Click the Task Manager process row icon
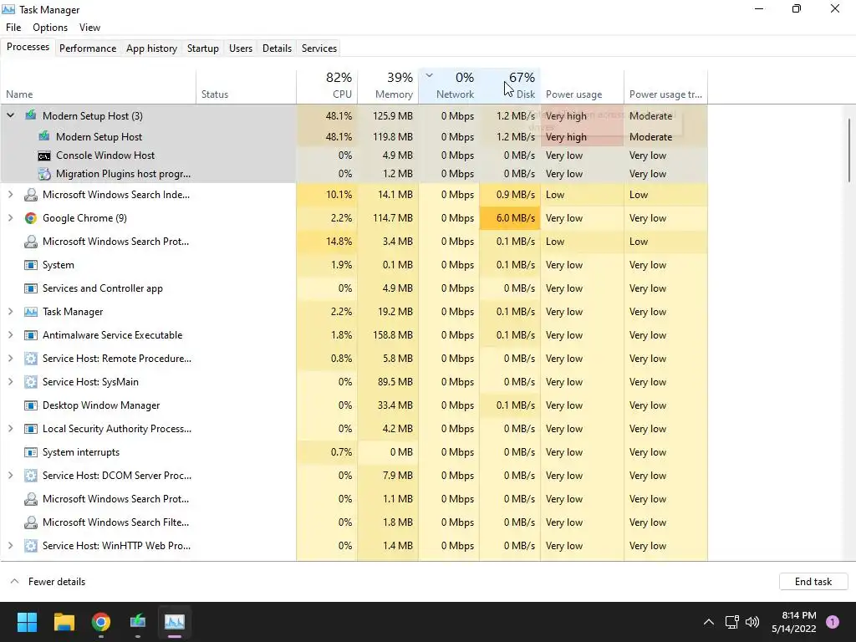 (31, 312)
